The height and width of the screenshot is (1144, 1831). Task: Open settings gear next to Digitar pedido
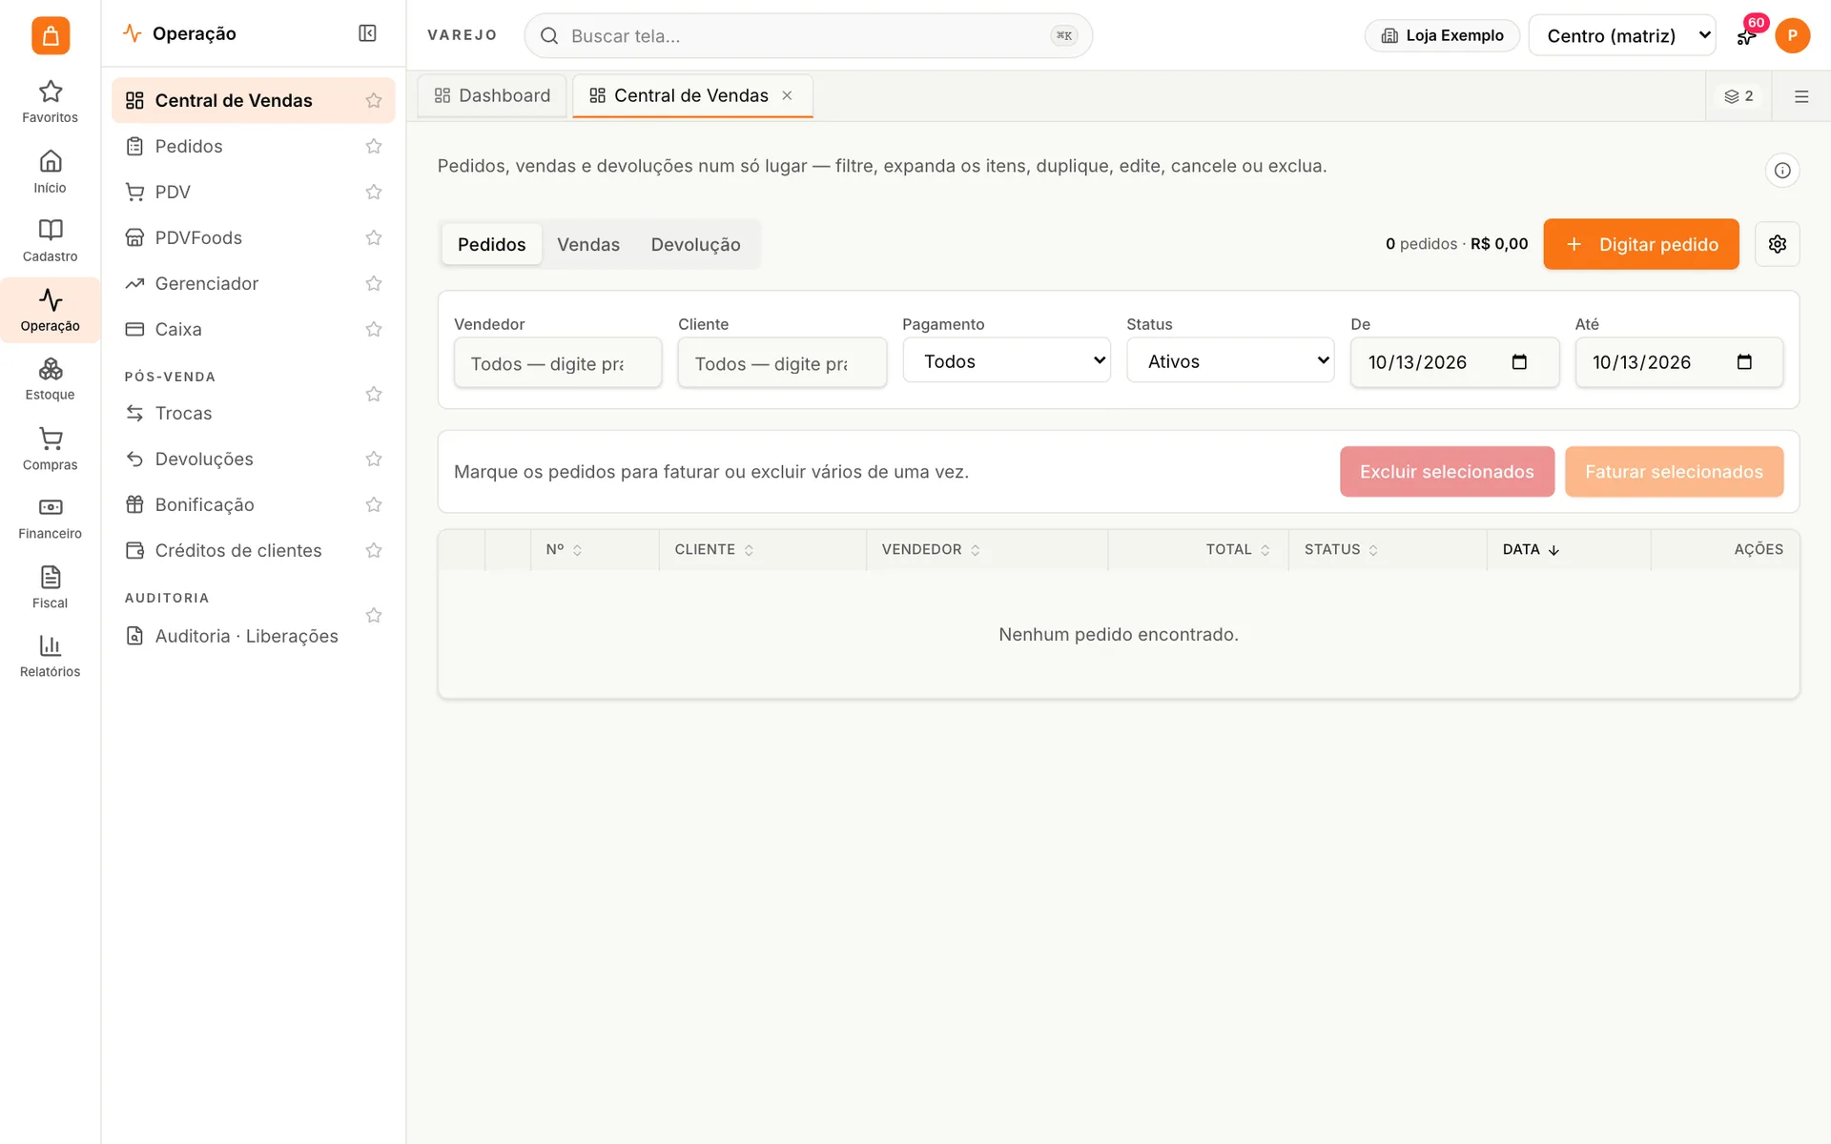pos(1777,244)
